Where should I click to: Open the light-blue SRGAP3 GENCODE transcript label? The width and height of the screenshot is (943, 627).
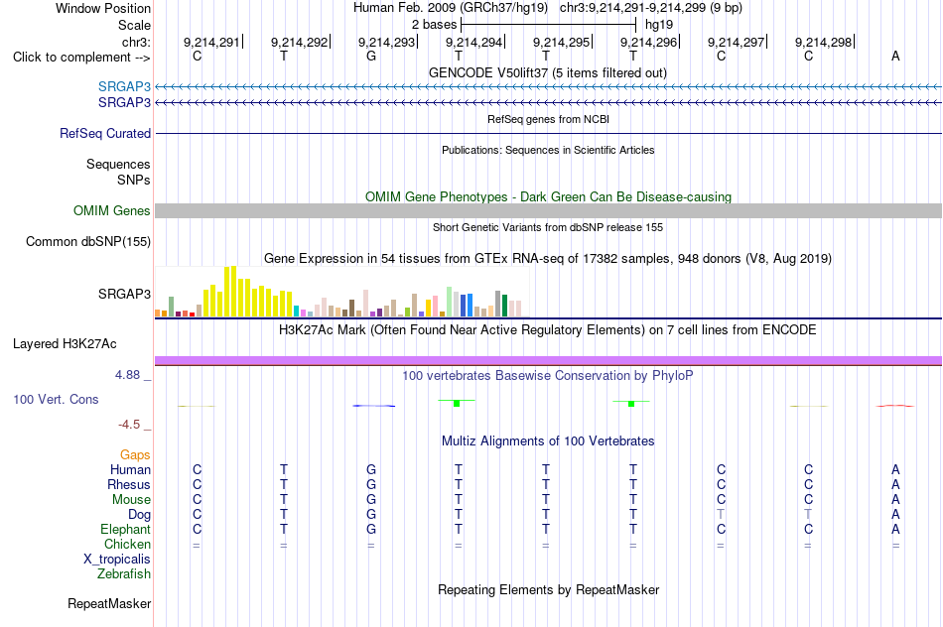(x=124, y=86)
